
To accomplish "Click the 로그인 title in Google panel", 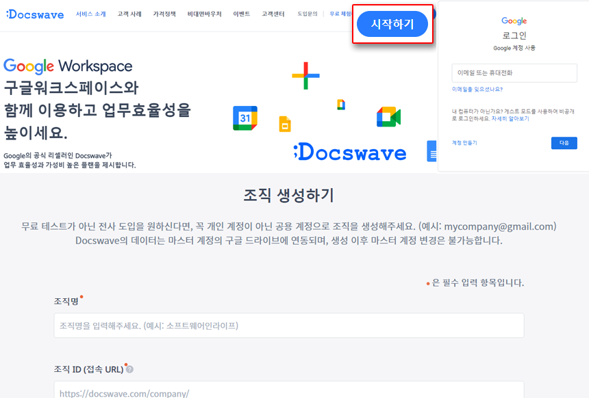I will pos(514,36).
